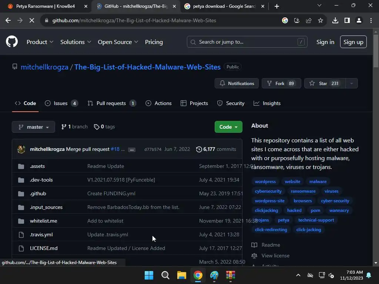The height and width of the screenshot is (284, 379).
Task: Open the Chrome tab search chevron
Action: tap(319, 5)
